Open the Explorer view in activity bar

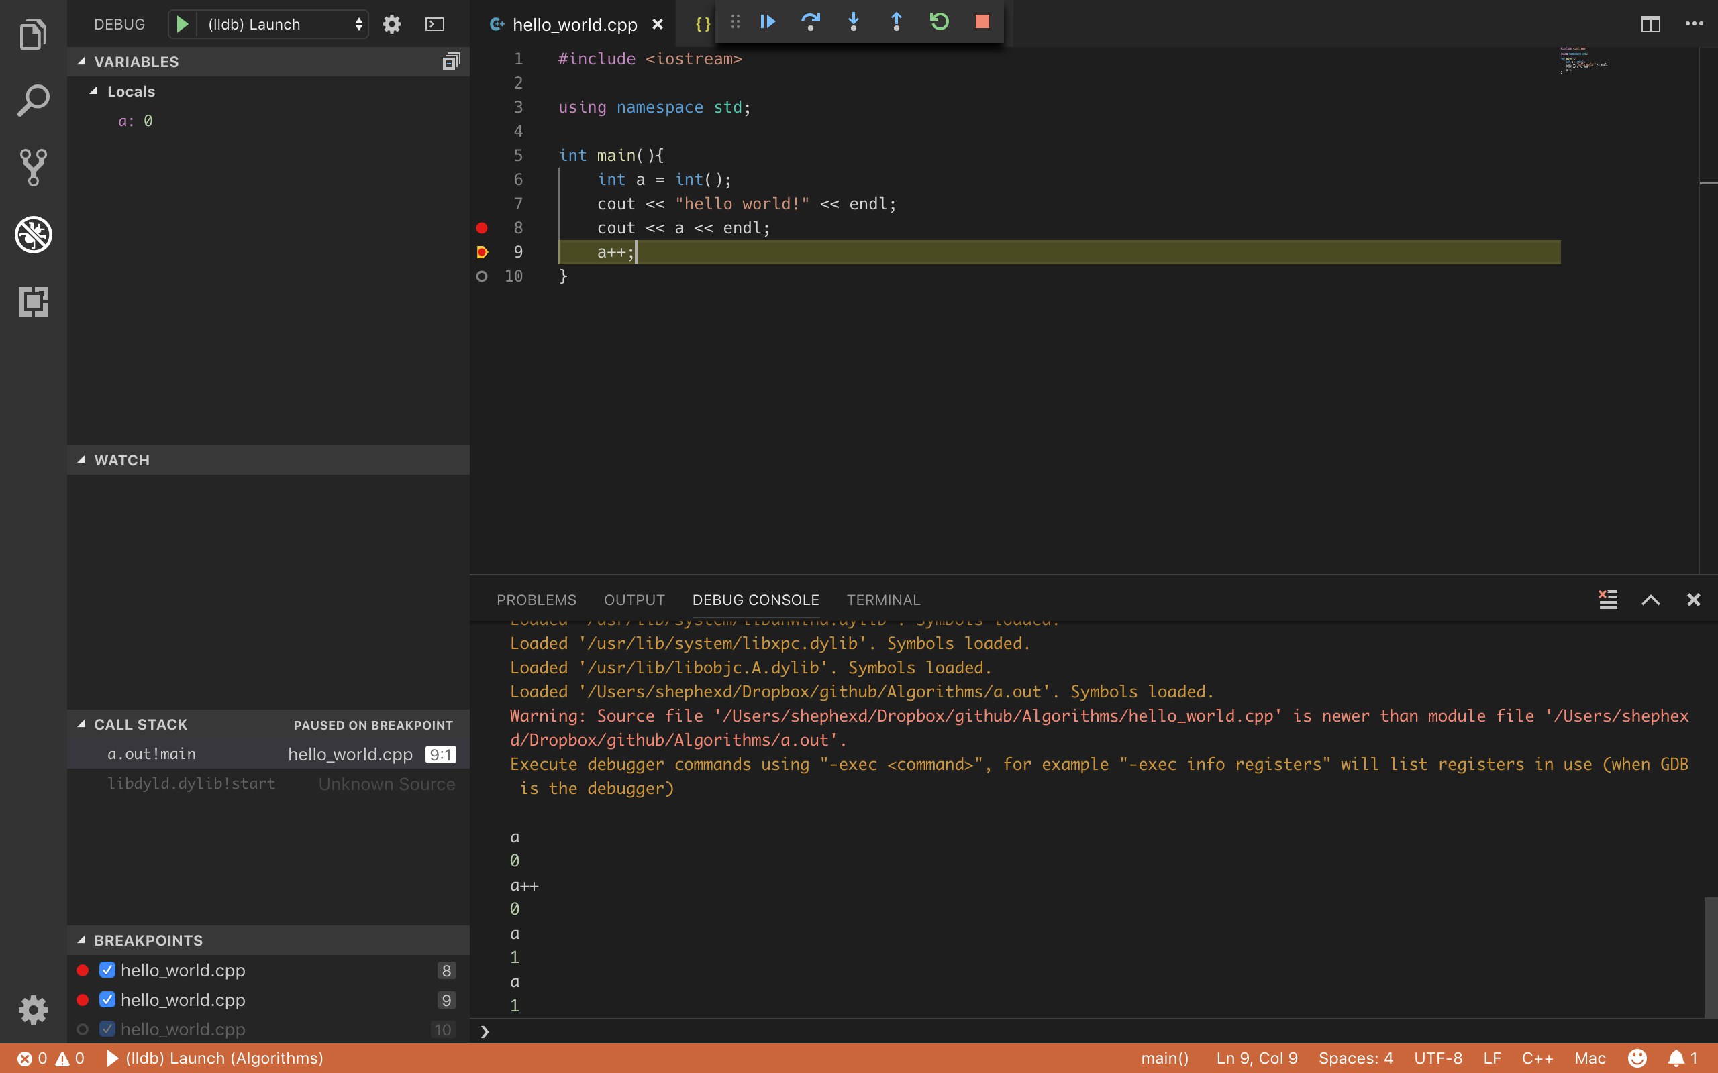coord(33,34)
